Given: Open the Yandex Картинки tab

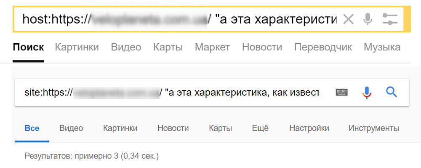Looking at the screenshot, I should [x=77, y=47].
